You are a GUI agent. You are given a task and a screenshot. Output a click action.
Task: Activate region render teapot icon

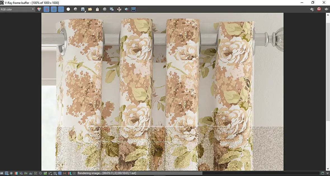tap(126, 9)
